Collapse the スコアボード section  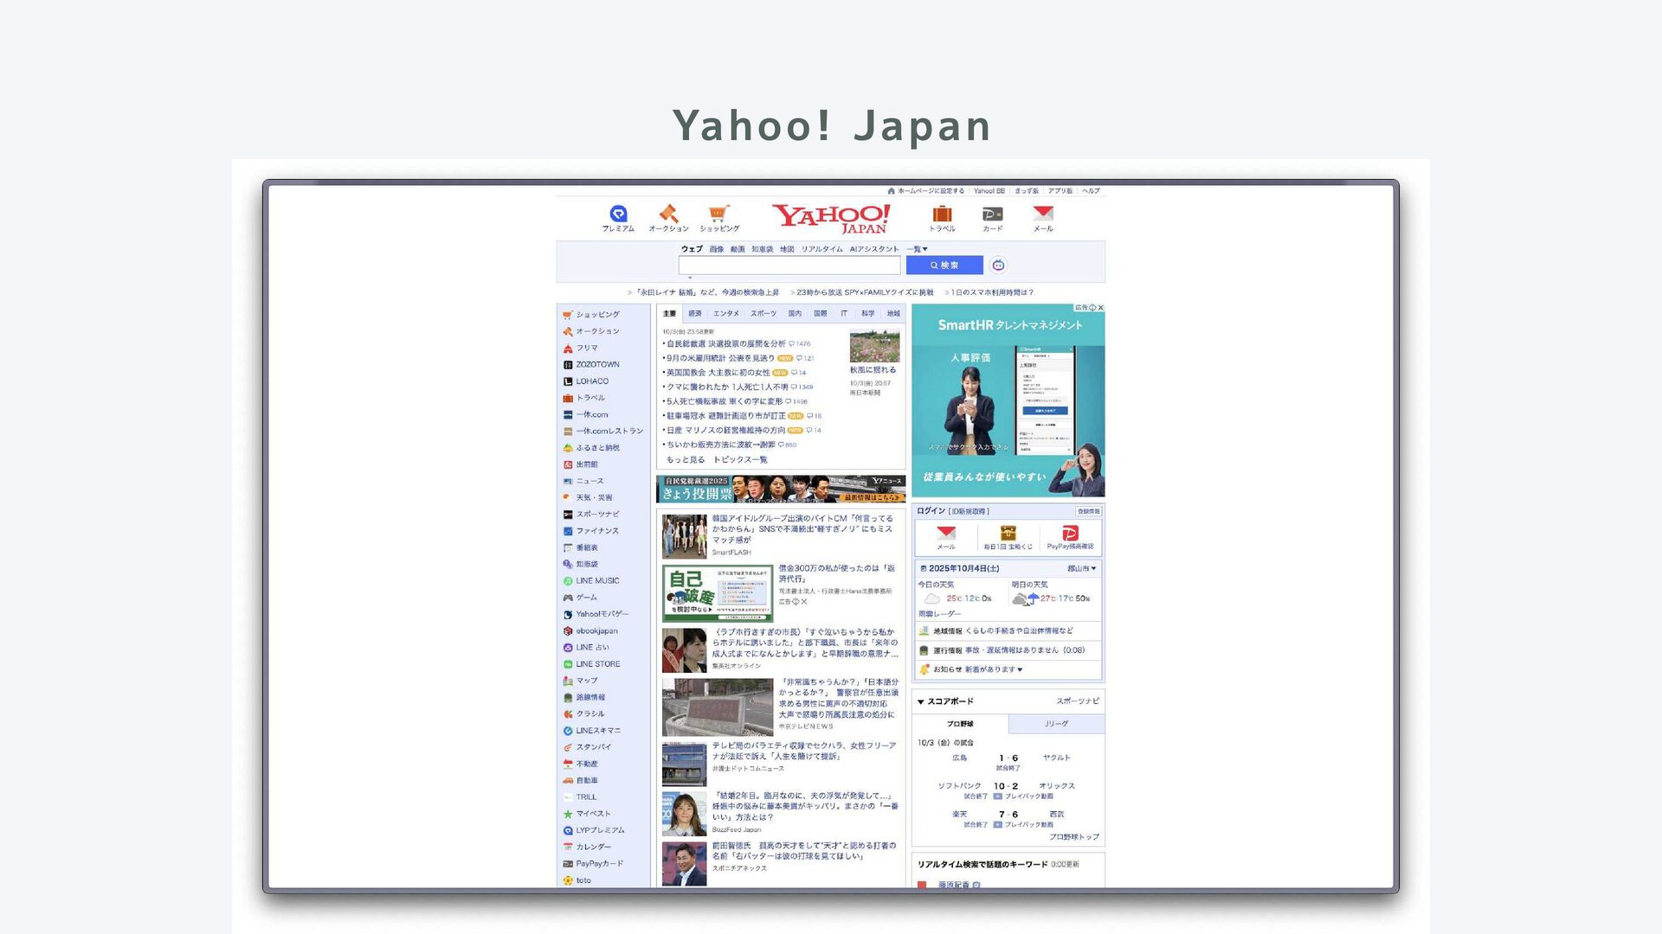921,701
